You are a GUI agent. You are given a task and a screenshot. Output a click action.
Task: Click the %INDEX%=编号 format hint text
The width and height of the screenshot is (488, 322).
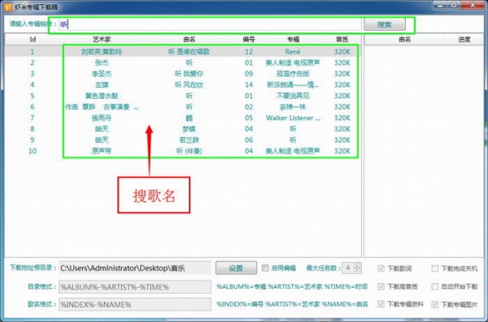pyautogui.click(x=240, y=304)
